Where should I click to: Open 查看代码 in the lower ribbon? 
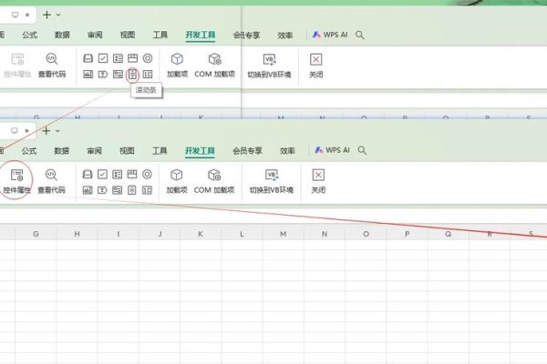(x=51, y=181)
